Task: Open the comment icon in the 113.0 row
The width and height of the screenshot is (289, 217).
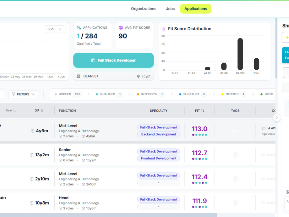Action: coord(264,128)
